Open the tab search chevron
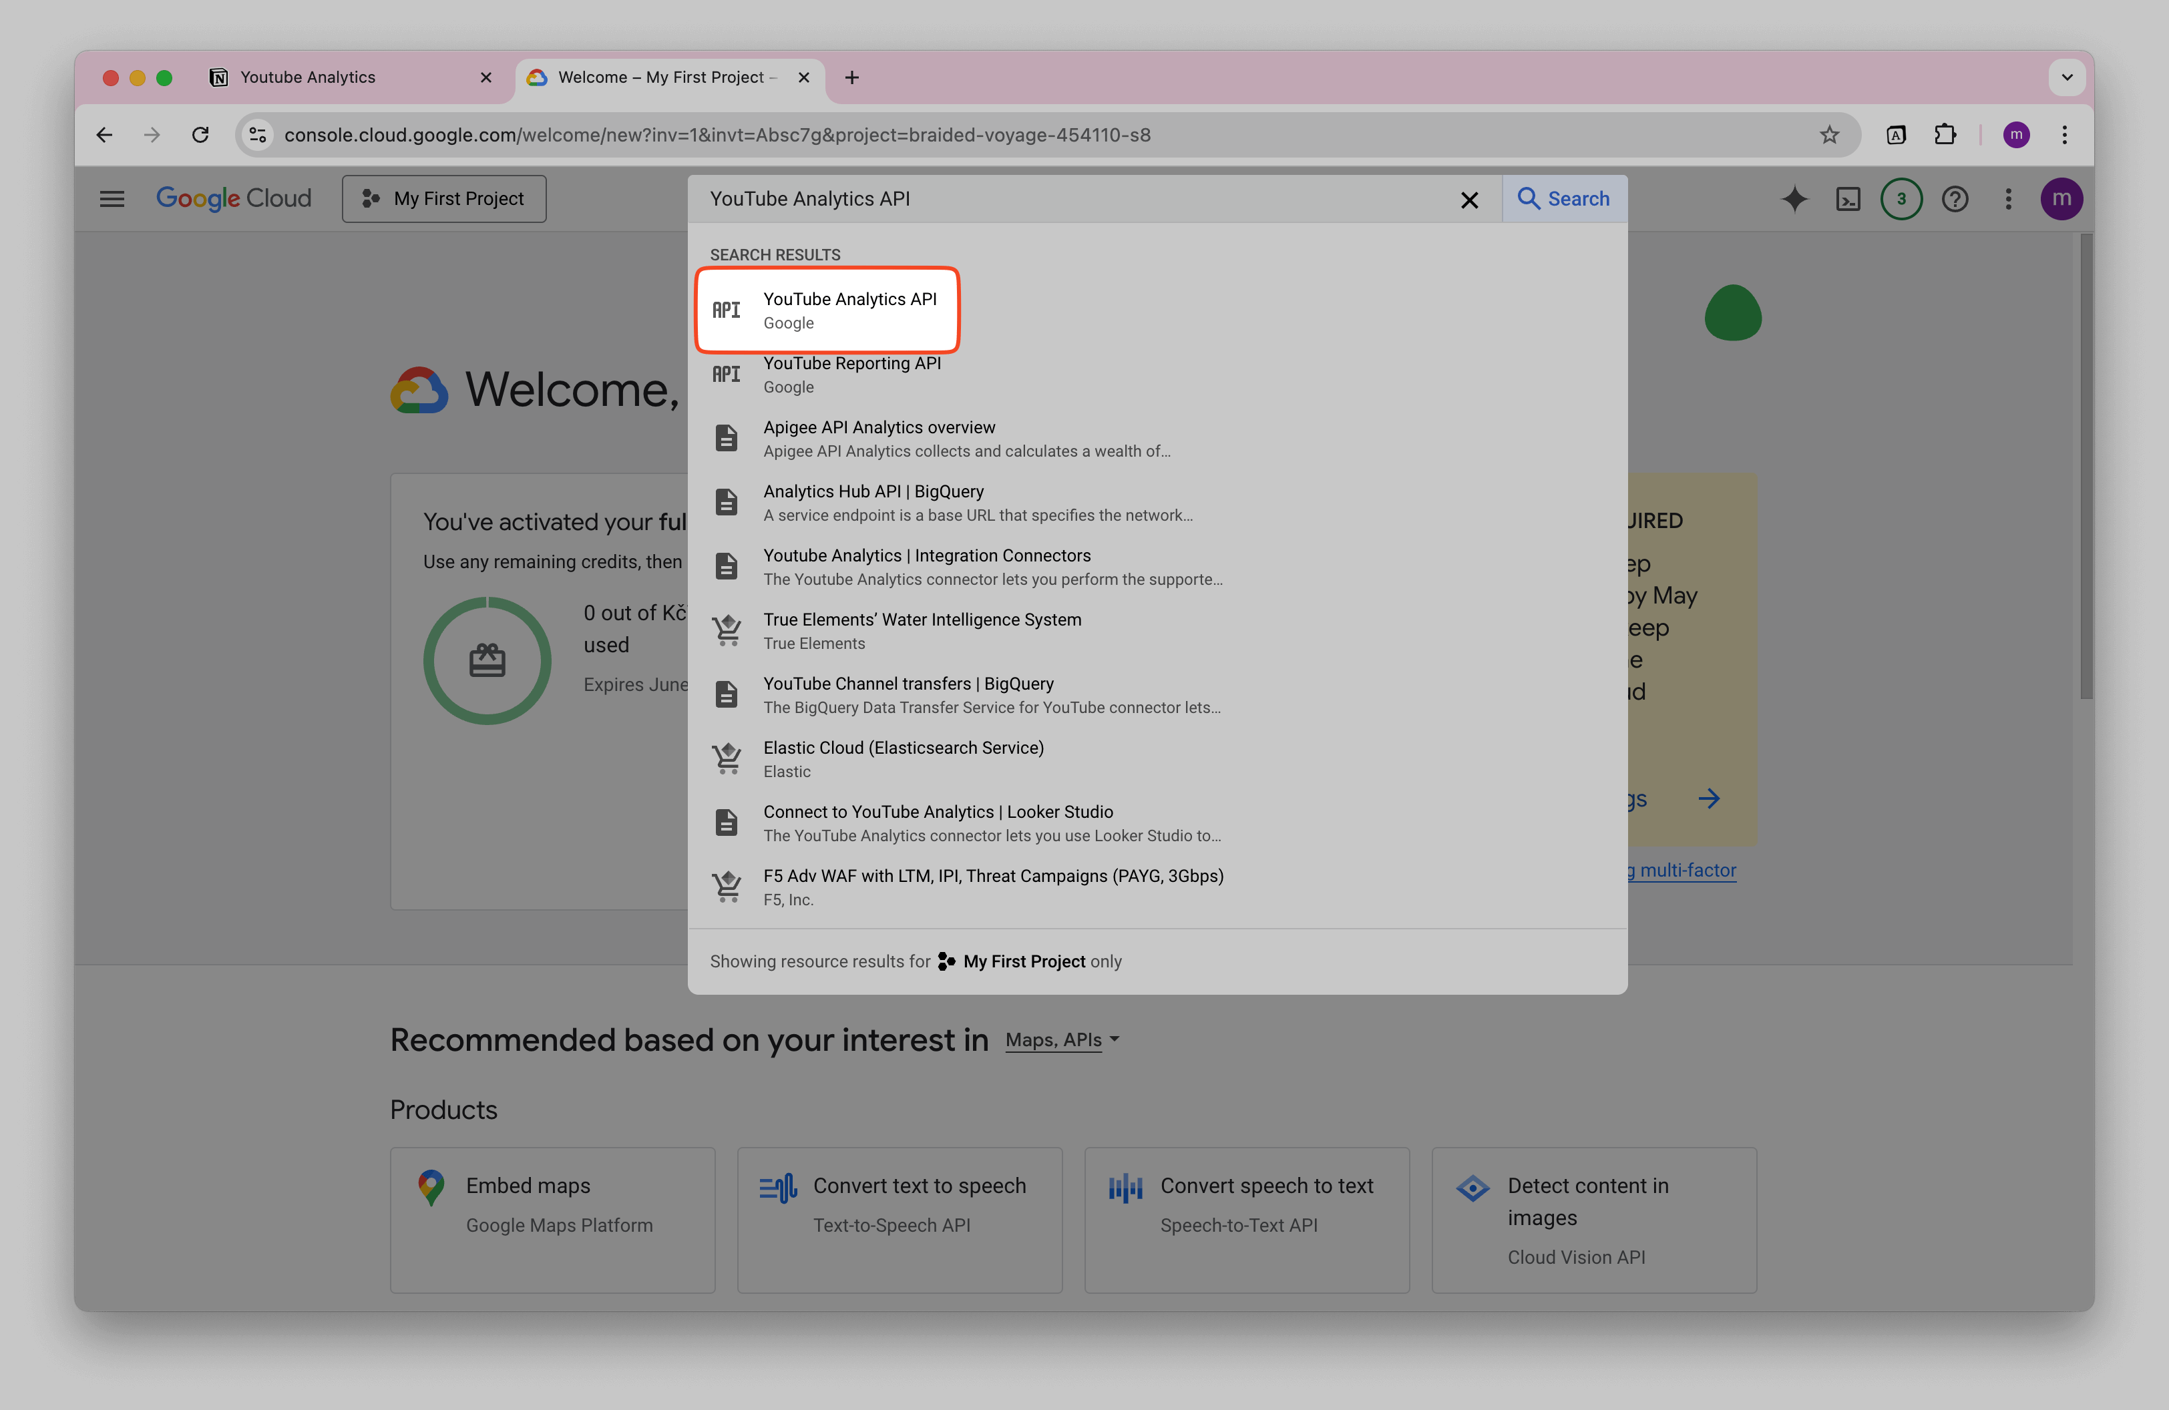The width and height of the screenshot is (2169, 1410). [2067, 77]
